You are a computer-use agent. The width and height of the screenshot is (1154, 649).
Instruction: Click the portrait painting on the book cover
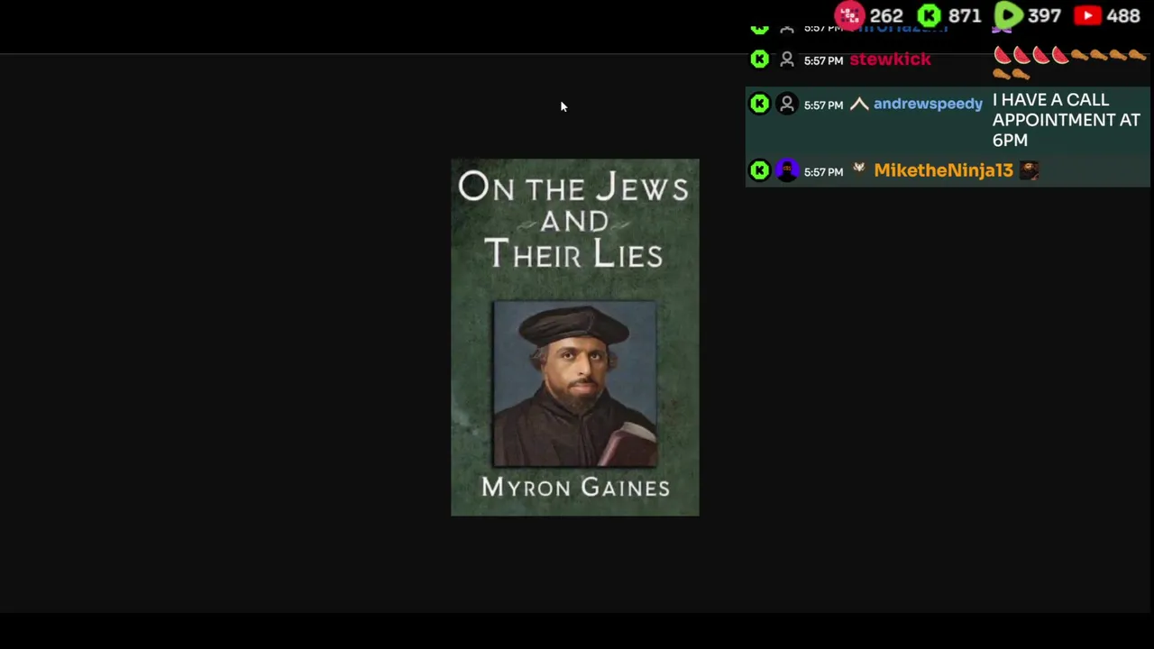tap(574, 384)
